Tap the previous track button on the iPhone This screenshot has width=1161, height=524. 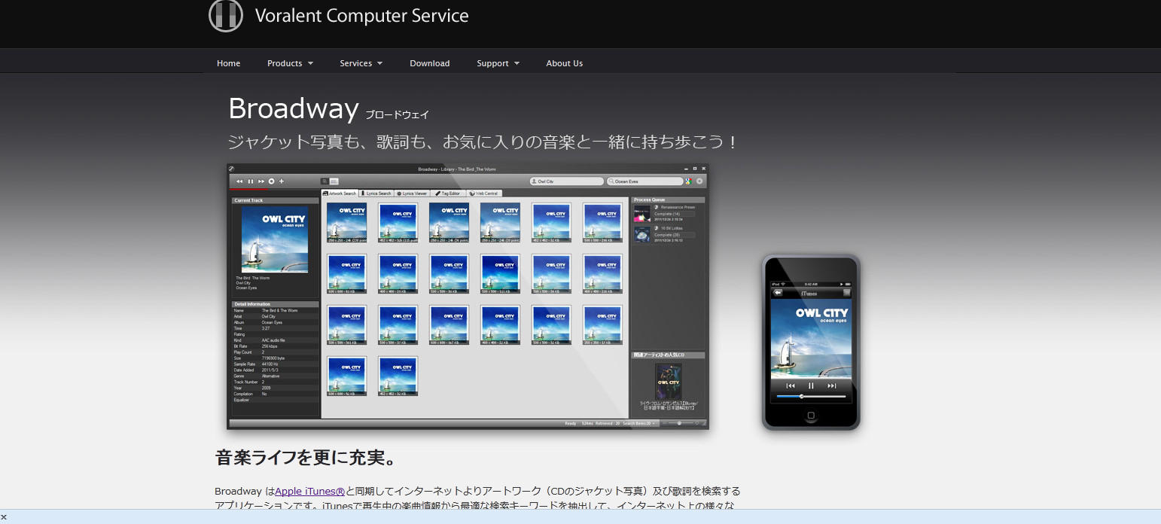(x=791, y=385)
